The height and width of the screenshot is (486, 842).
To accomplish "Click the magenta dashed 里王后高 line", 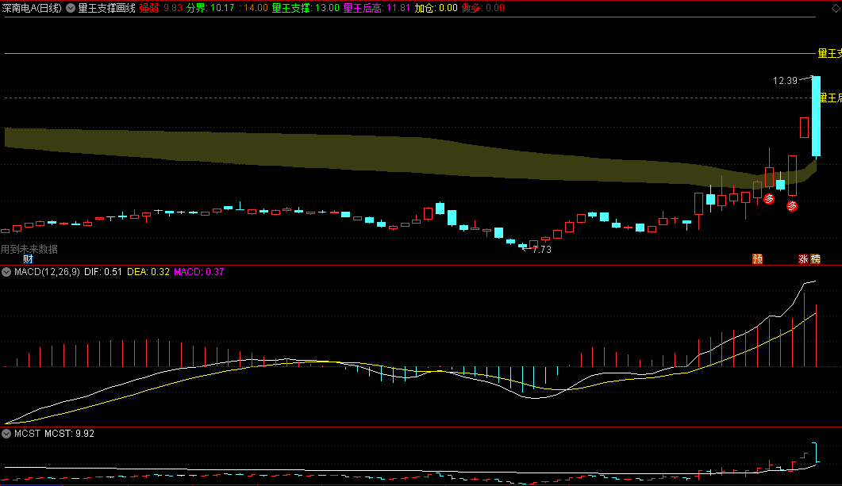I will tap(407, 98).
